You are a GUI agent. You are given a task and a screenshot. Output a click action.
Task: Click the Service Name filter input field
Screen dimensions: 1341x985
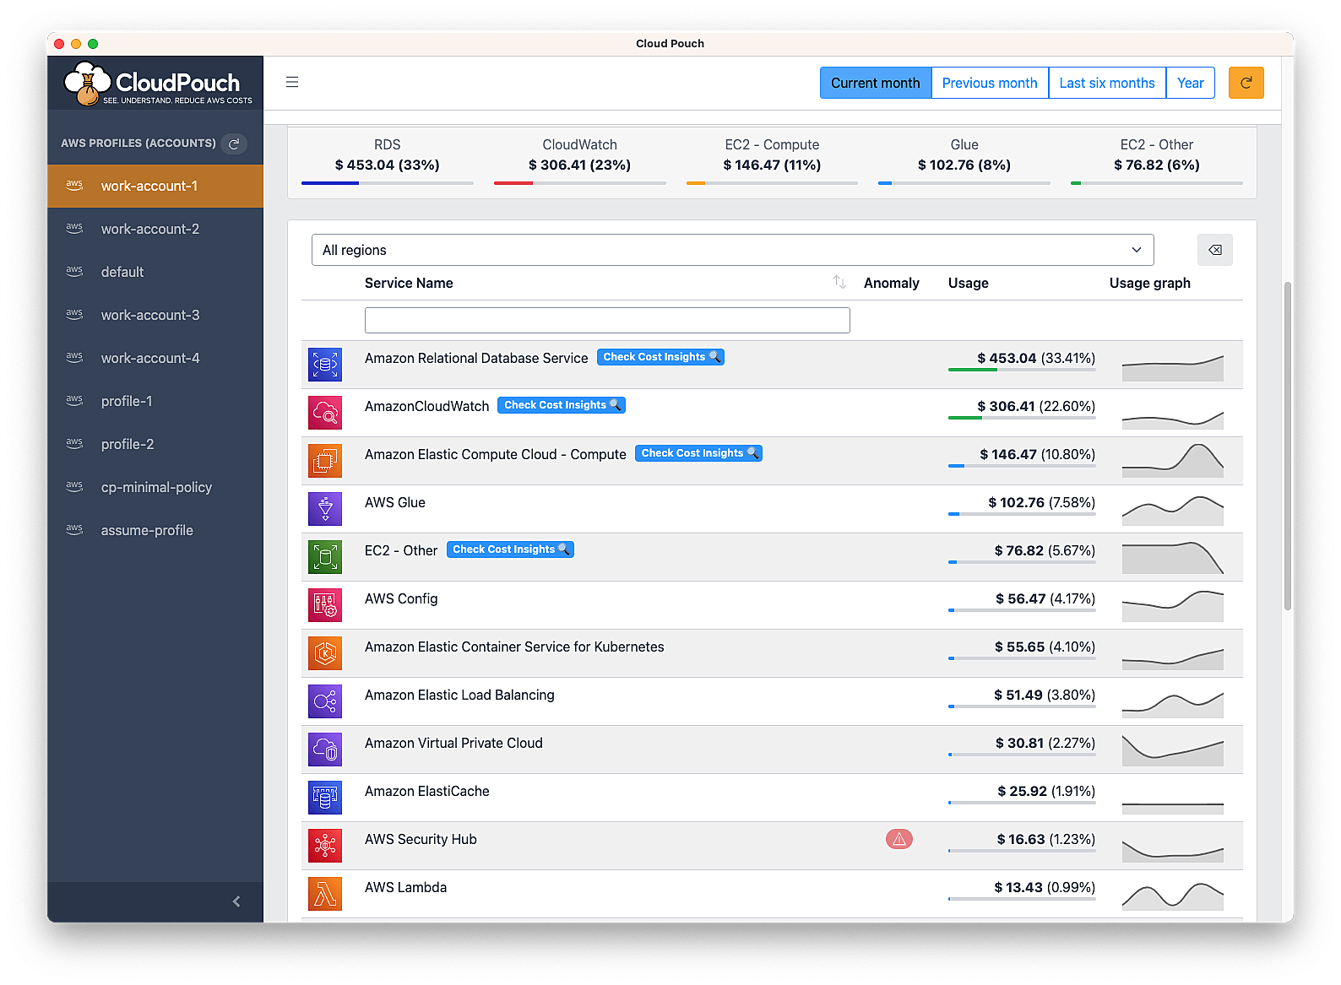[607, 320]
